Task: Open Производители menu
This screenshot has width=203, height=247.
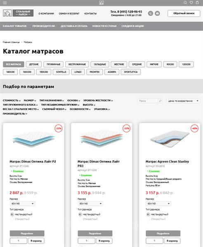Action: coord(44,26)
